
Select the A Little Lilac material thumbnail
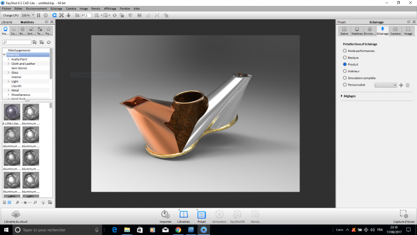pos(12,112)
